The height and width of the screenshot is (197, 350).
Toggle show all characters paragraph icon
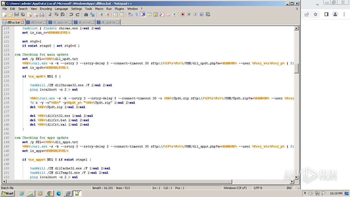[x=136, y=15]
